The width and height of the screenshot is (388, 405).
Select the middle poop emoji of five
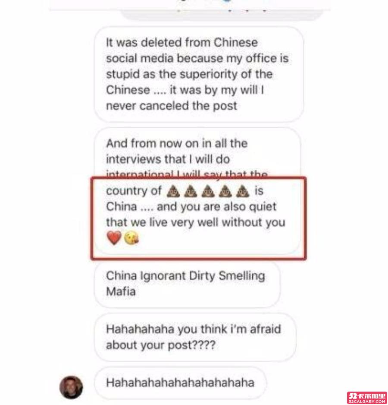tap(208, 191)
